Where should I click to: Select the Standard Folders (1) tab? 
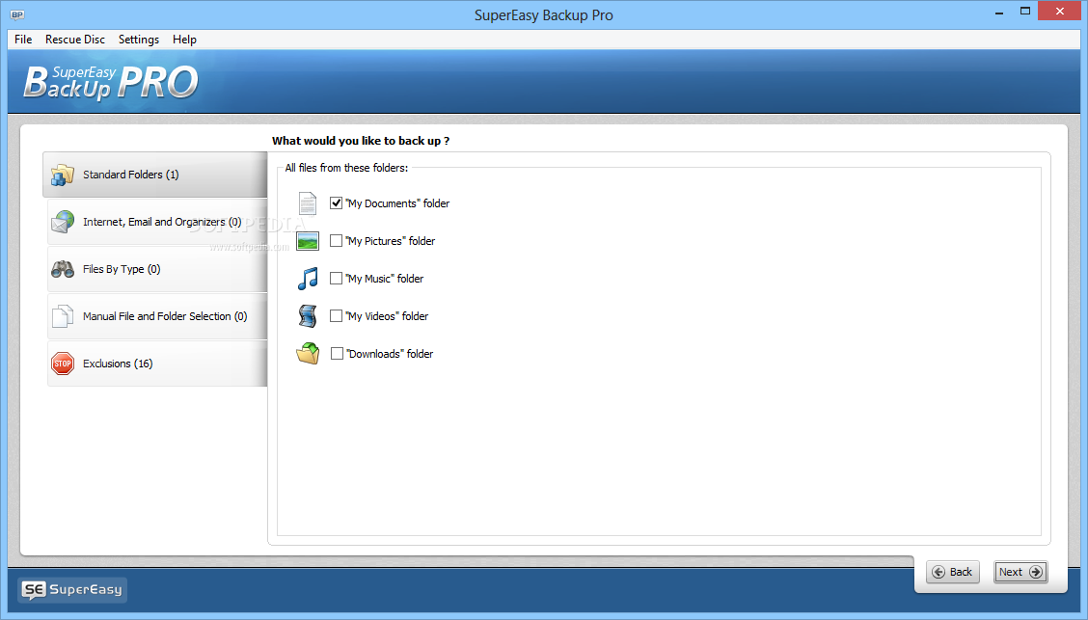click(155, 175)
